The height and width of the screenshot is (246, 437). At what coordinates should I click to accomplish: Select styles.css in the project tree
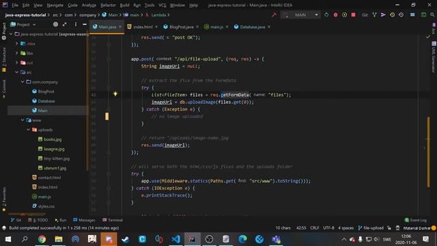click(44, 206)
